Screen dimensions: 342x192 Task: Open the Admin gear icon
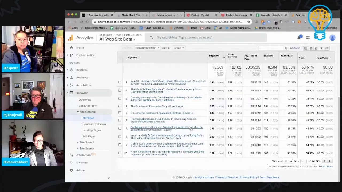71,170
